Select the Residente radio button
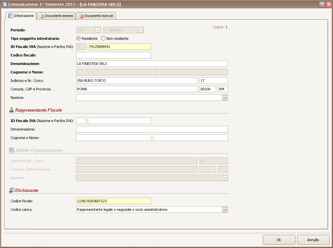 [78, 39]
